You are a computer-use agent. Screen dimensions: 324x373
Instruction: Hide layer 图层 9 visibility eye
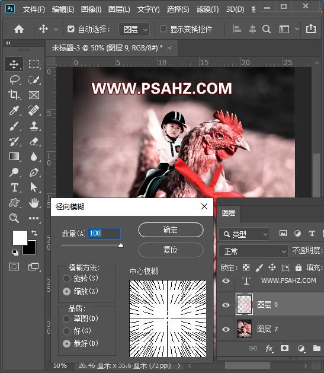pyautogui.click(x=226, y=305)
